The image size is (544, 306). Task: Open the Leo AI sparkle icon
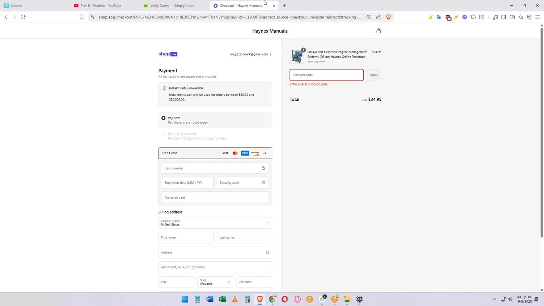(x=521, y=17)
